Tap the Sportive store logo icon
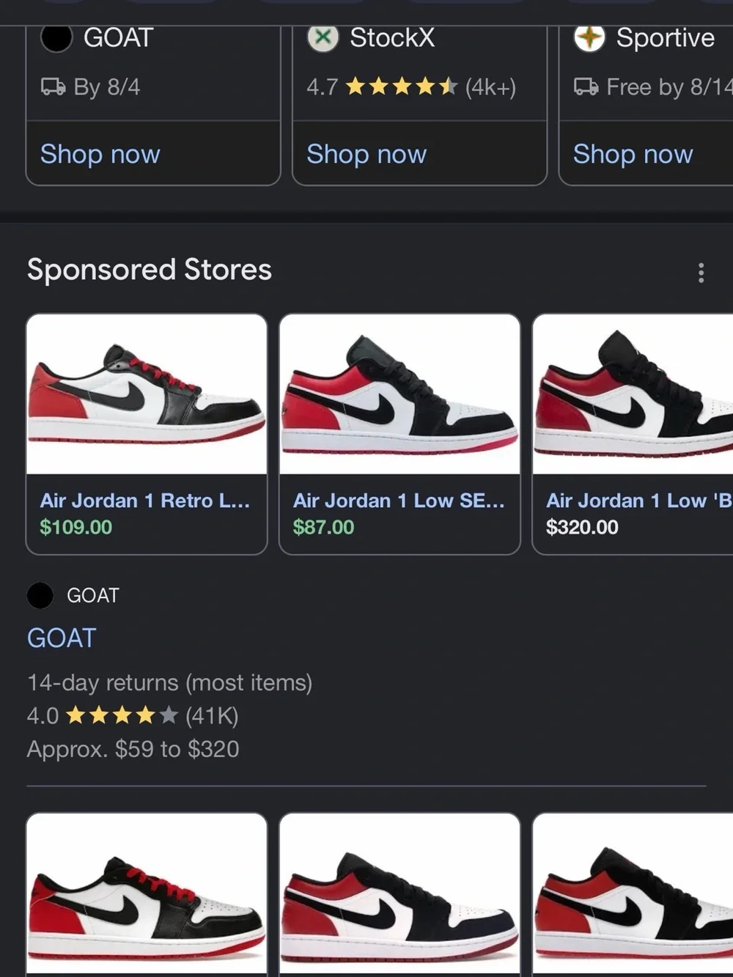Viewport: 733px width, 977px height. [x=589, y=37]
